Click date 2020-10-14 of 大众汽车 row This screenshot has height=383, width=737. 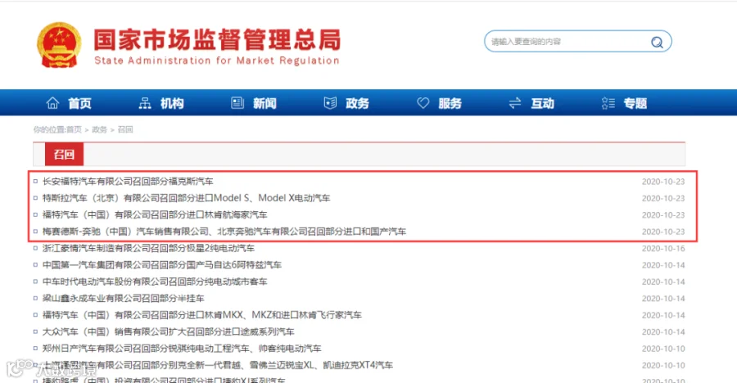pyautogui.click(x=663, y=331)
